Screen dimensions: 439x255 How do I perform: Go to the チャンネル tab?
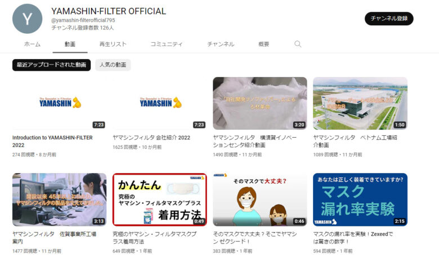pos(221,44)
